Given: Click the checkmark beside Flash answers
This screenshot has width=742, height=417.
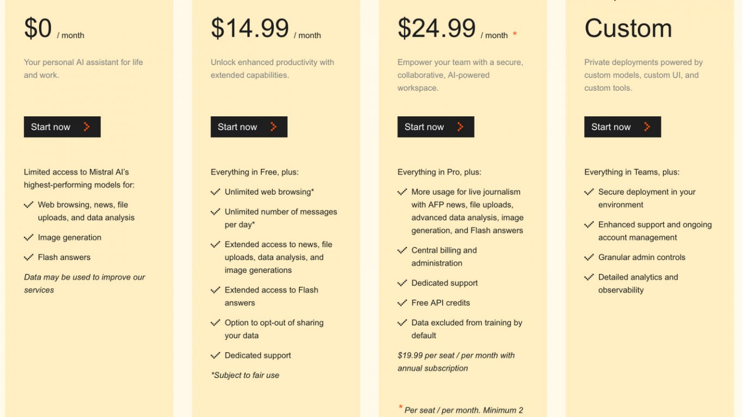Looking at the screenshot, I should click(x=29, y=257).
